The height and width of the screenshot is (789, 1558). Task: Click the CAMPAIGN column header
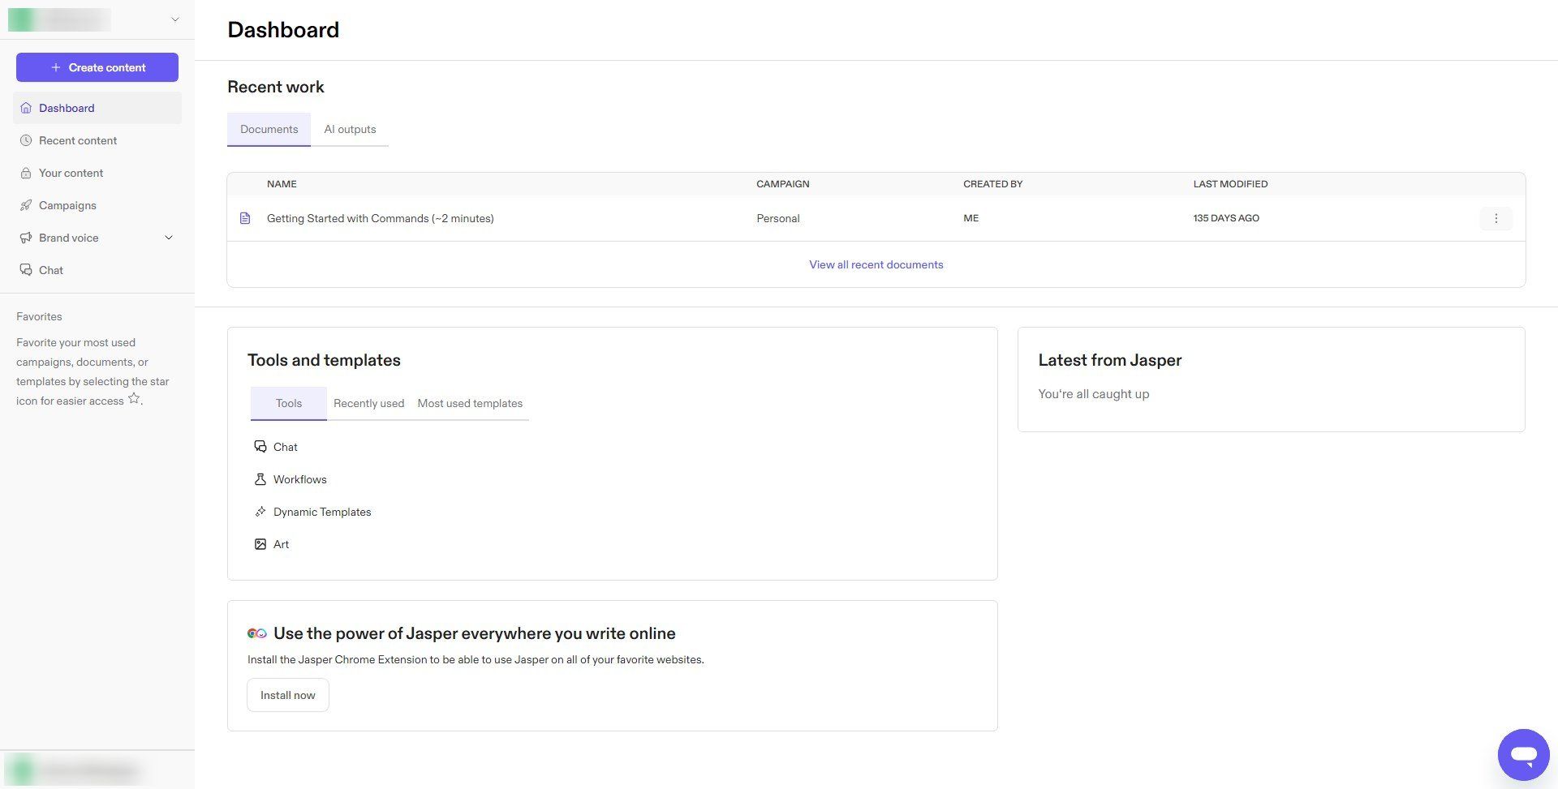point(783,184)
